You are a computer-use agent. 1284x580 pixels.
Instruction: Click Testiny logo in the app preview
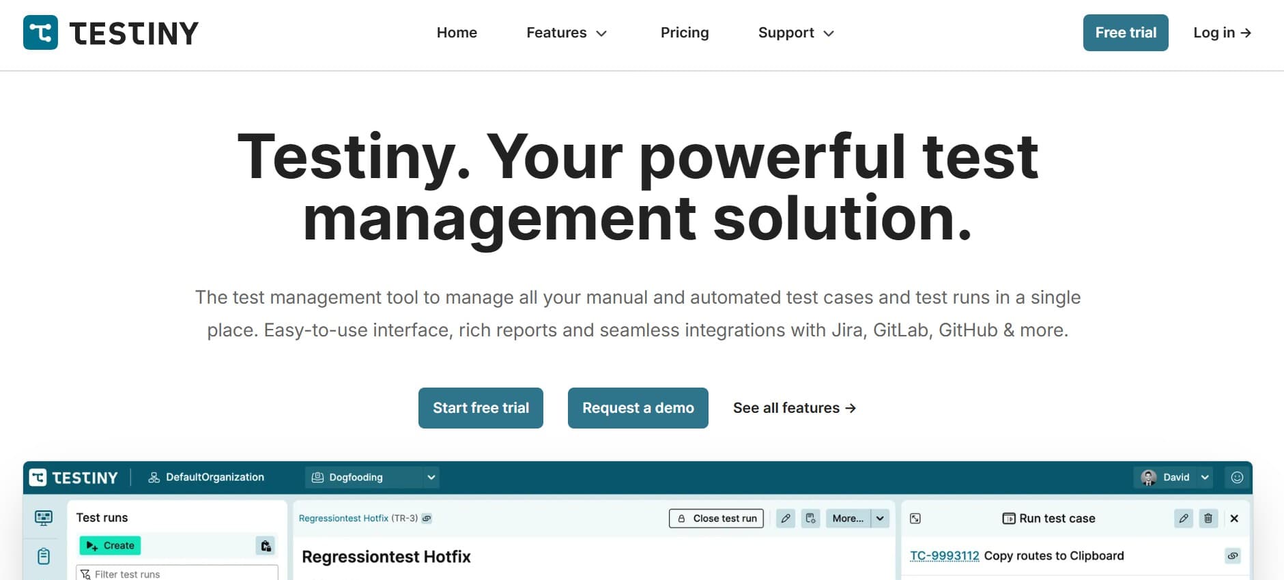coord(74,478)
